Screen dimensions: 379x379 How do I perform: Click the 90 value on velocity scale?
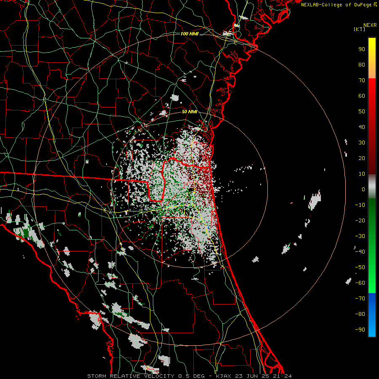362,49
